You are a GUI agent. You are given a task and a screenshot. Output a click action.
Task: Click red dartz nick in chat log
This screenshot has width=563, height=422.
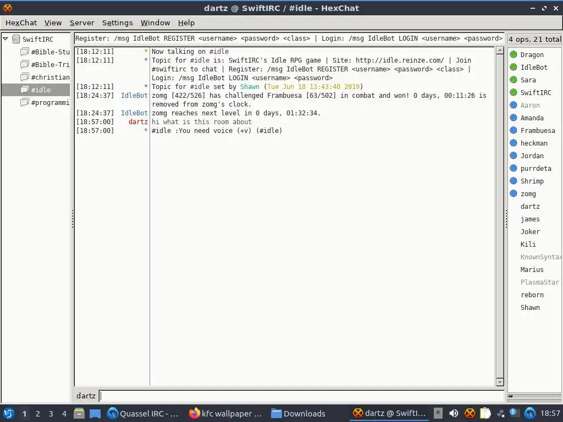click(138, 122)
